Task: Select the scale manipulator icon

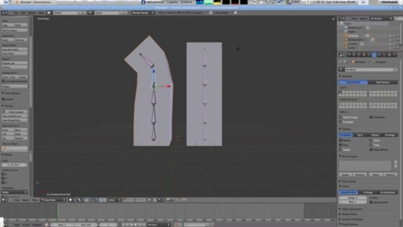Action: tap(104, 200)
